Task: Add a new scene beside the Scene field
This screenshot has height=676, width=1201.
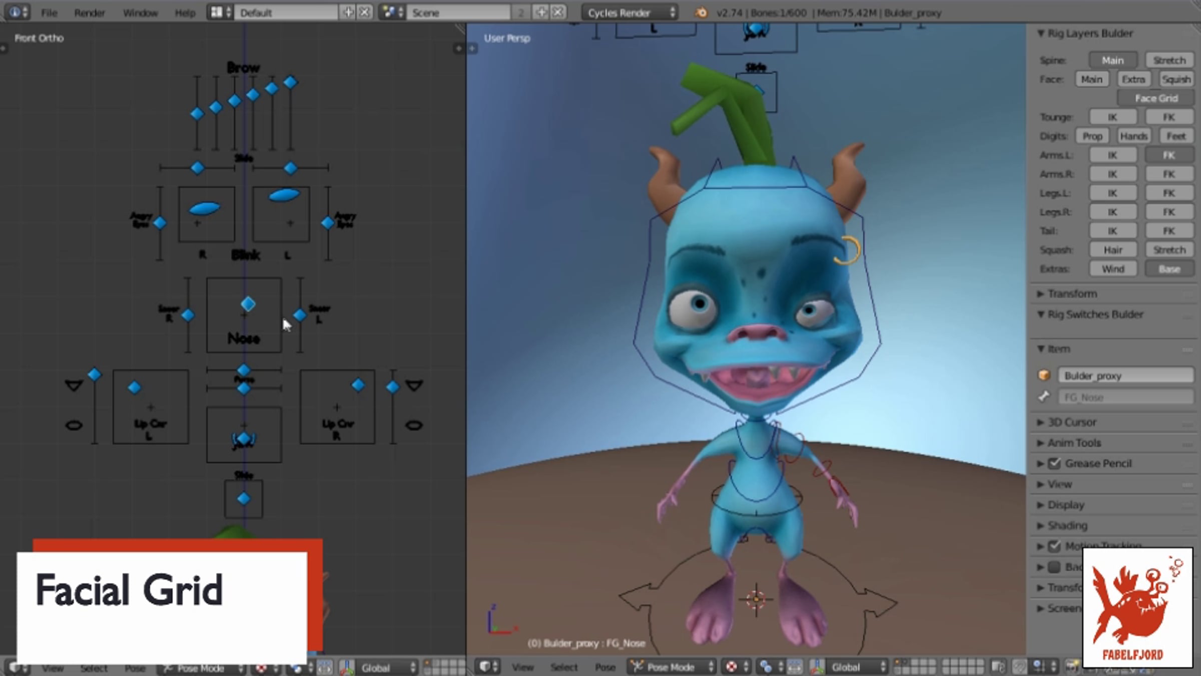Action: pos(541,12)
